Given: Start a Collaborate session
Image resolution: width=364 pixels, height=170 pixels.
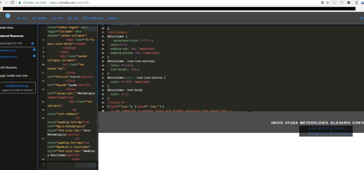Looking at the screenshot, I should 92,18.
